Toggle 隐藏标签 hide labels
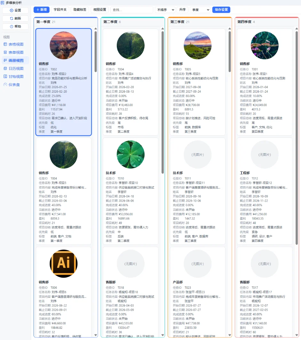This screenshot has height=340, width=301. point(80,10)
